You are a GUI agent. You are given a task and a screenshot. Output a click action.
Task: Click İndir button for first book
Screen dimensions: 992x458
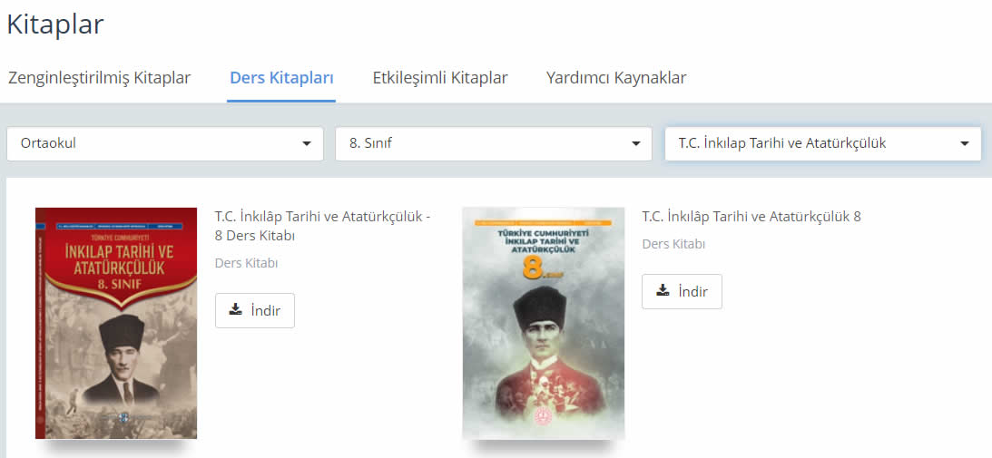[255, 310]
